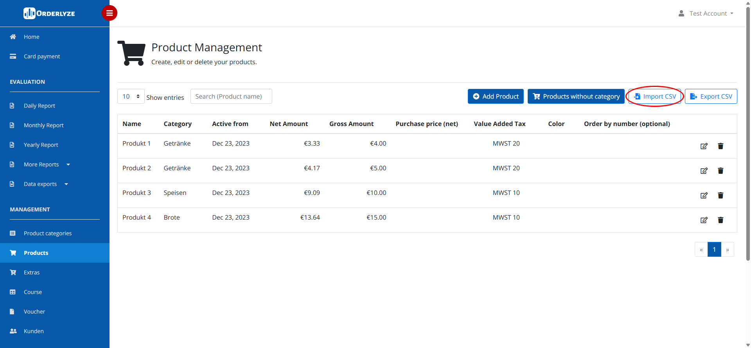Open the Course section
The height and width of the screenshot is (348, 751).
(33, 292)
